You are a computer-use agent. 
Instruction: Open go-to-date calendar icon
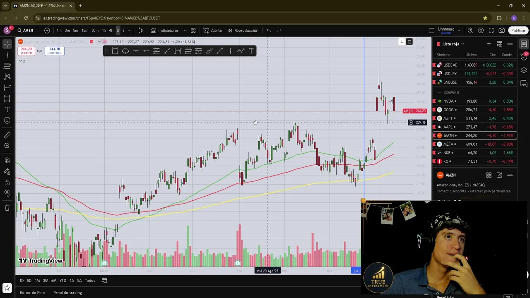pyautogui.click(x=104, y=281)
